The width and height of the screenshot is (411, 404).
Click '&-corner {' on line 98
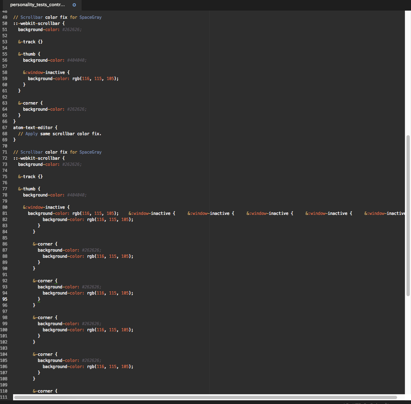(45, 317)
